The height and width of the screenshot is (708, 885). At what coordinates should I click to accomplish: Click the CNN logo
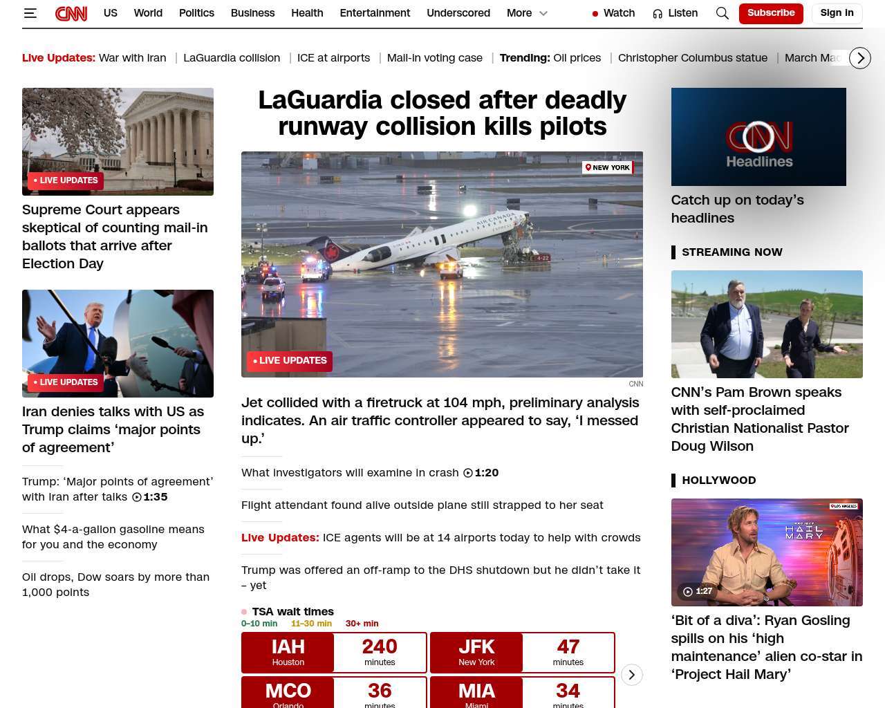71,13
